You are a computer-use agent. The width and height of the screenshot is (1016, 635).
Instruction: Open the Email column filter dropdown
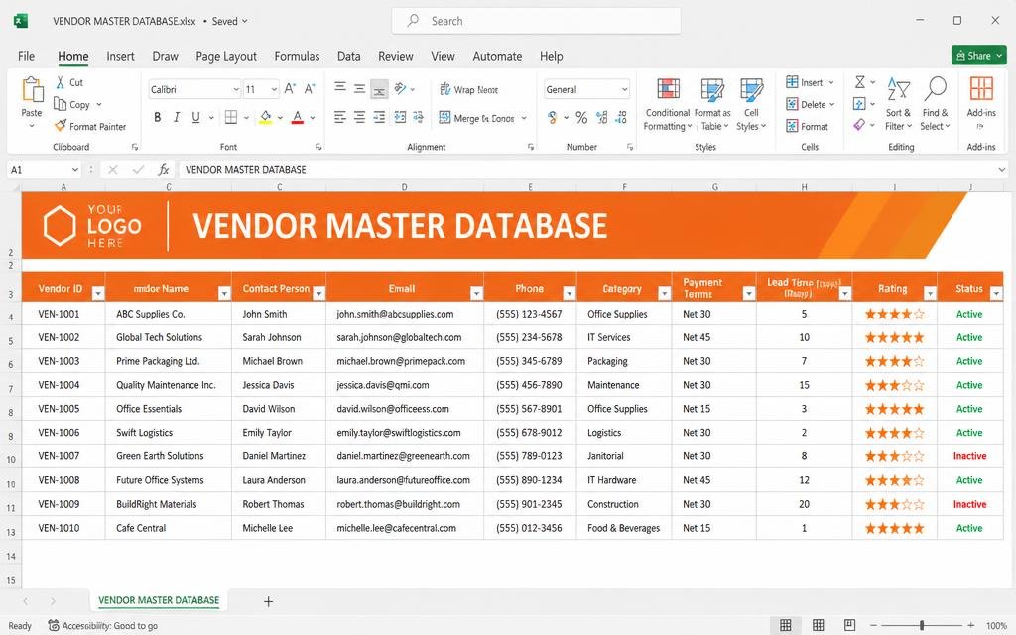click(x=476, y=294)
